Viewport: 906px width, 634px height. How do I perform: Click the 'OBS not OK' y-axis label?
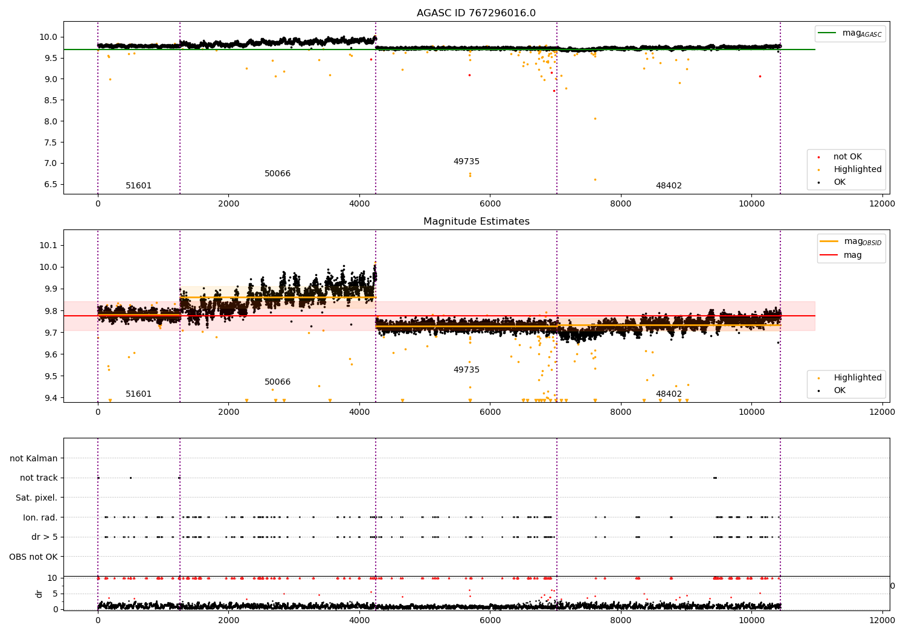[33, 557]
